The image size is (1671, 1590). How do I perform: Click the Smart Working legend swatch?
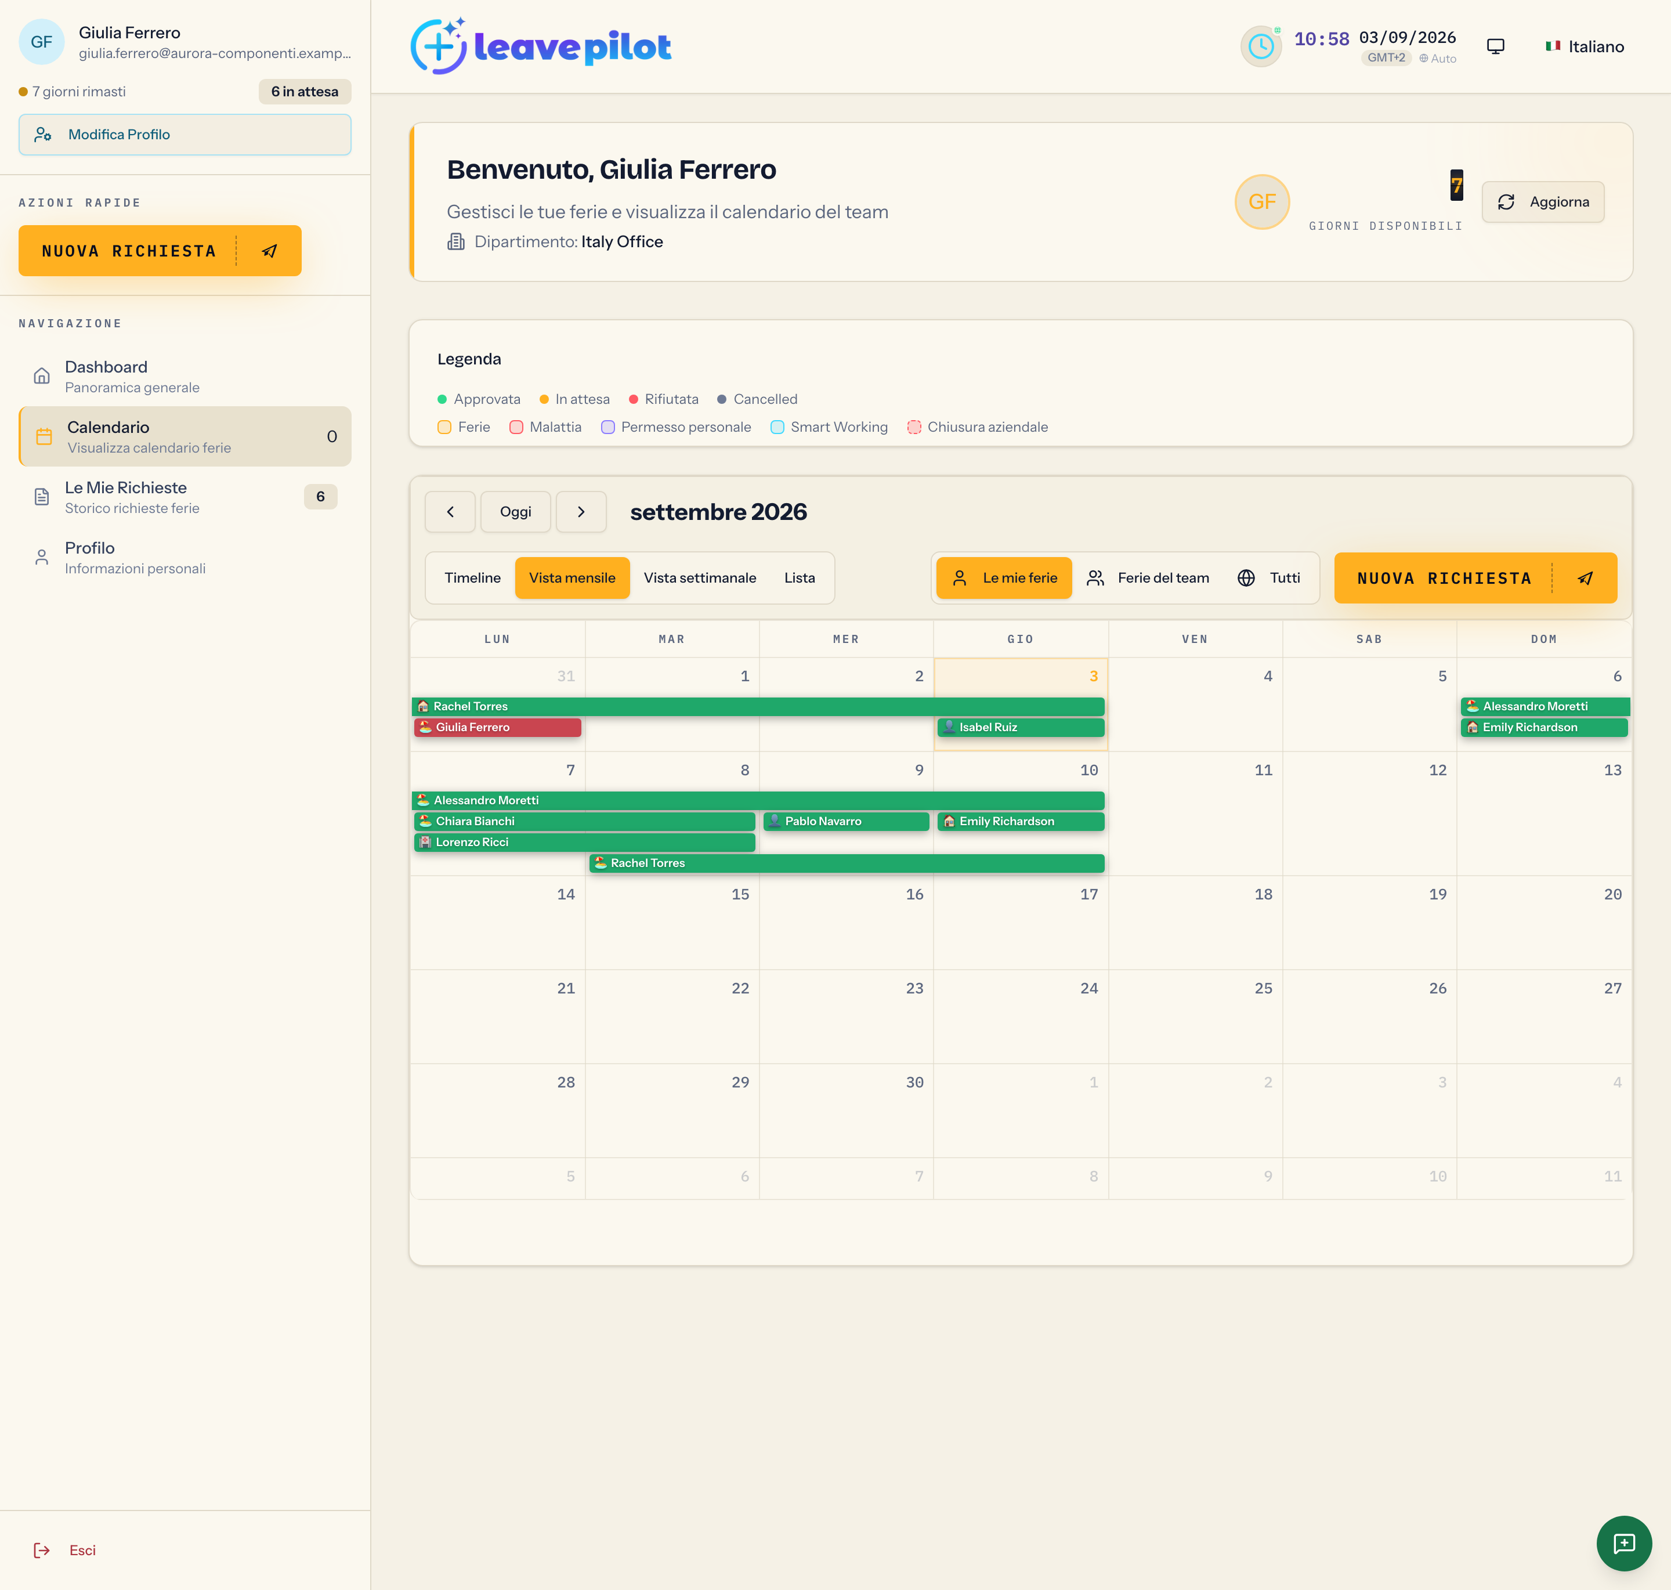point(777,427)
